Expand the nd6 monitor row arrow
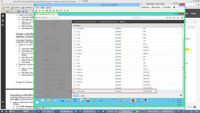 pos(76,35)
